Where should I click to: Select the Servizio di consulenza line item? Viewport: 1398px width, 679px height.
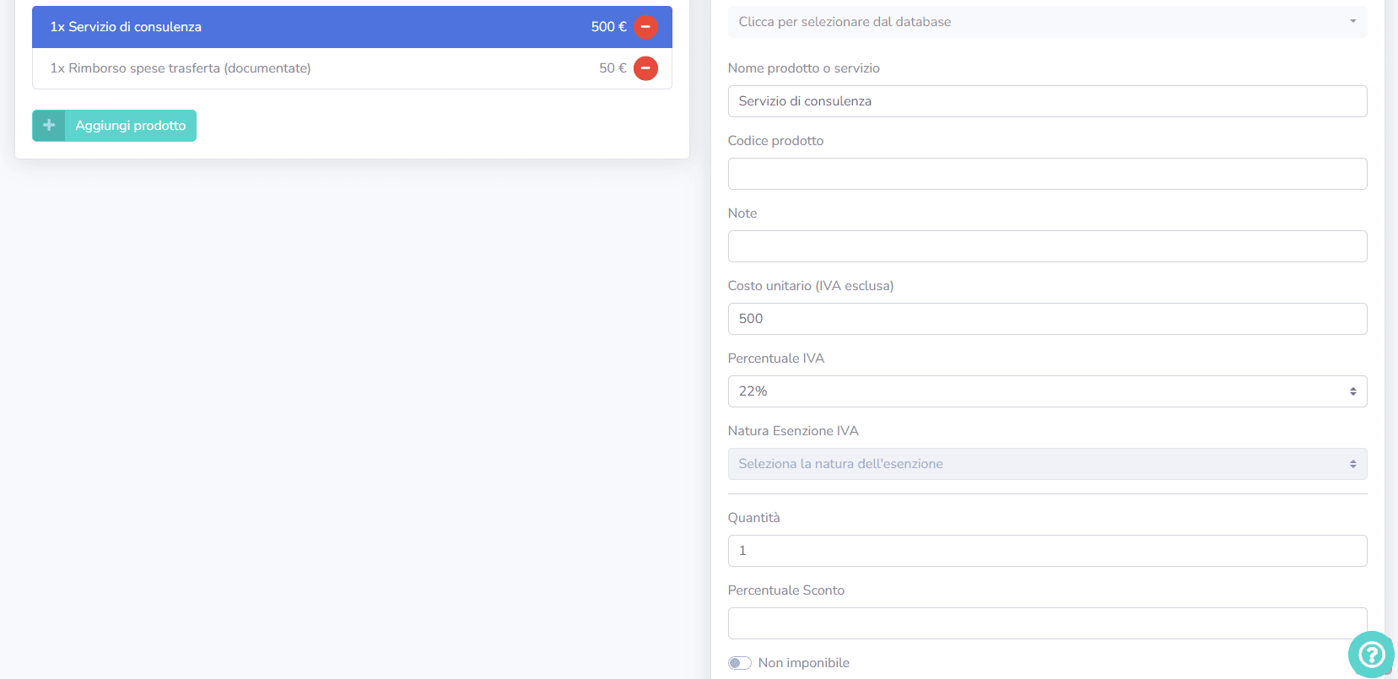point(352,27)
